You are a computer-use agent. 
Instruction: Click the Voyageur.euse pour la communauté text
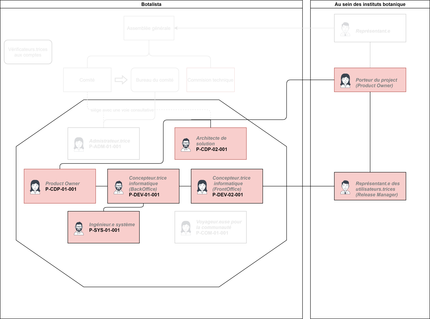pos(219,225)
